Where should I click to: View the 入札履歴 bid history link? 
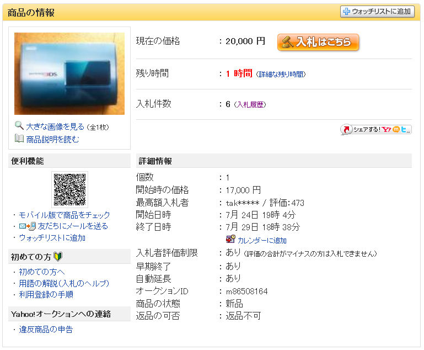[250, 104]
